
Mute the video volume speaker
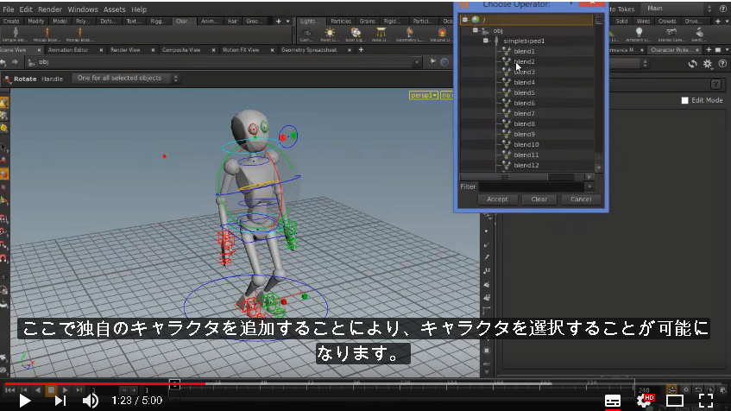point(90,401)
